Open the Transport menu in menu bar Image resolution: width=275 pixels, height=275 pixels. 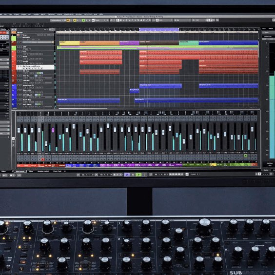(51, 14)
